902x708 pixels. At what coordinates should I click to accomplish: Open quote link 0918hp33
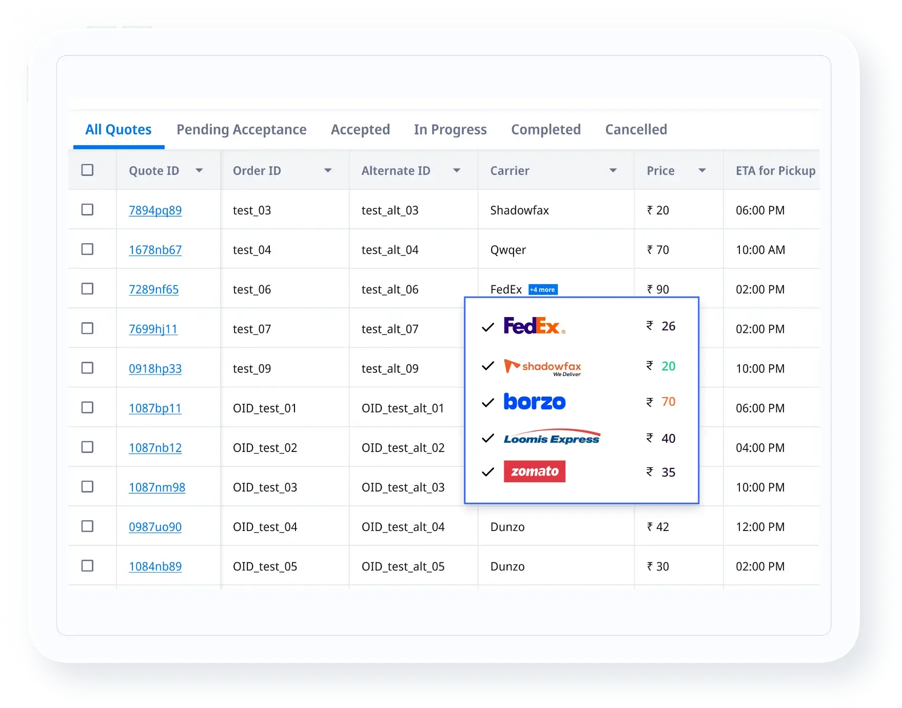point(155,368)
